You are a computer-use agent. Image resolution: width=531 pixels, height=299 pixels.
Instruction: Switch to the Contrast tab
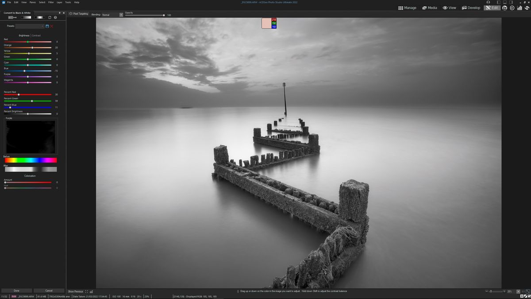(x=36, y=35)
